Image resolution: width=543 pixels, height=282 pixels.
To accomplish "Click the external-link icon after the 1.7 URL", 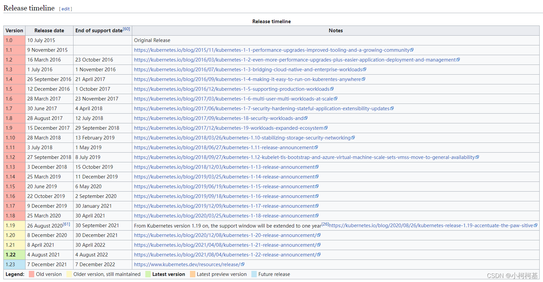I will click(x=392, y=109).
